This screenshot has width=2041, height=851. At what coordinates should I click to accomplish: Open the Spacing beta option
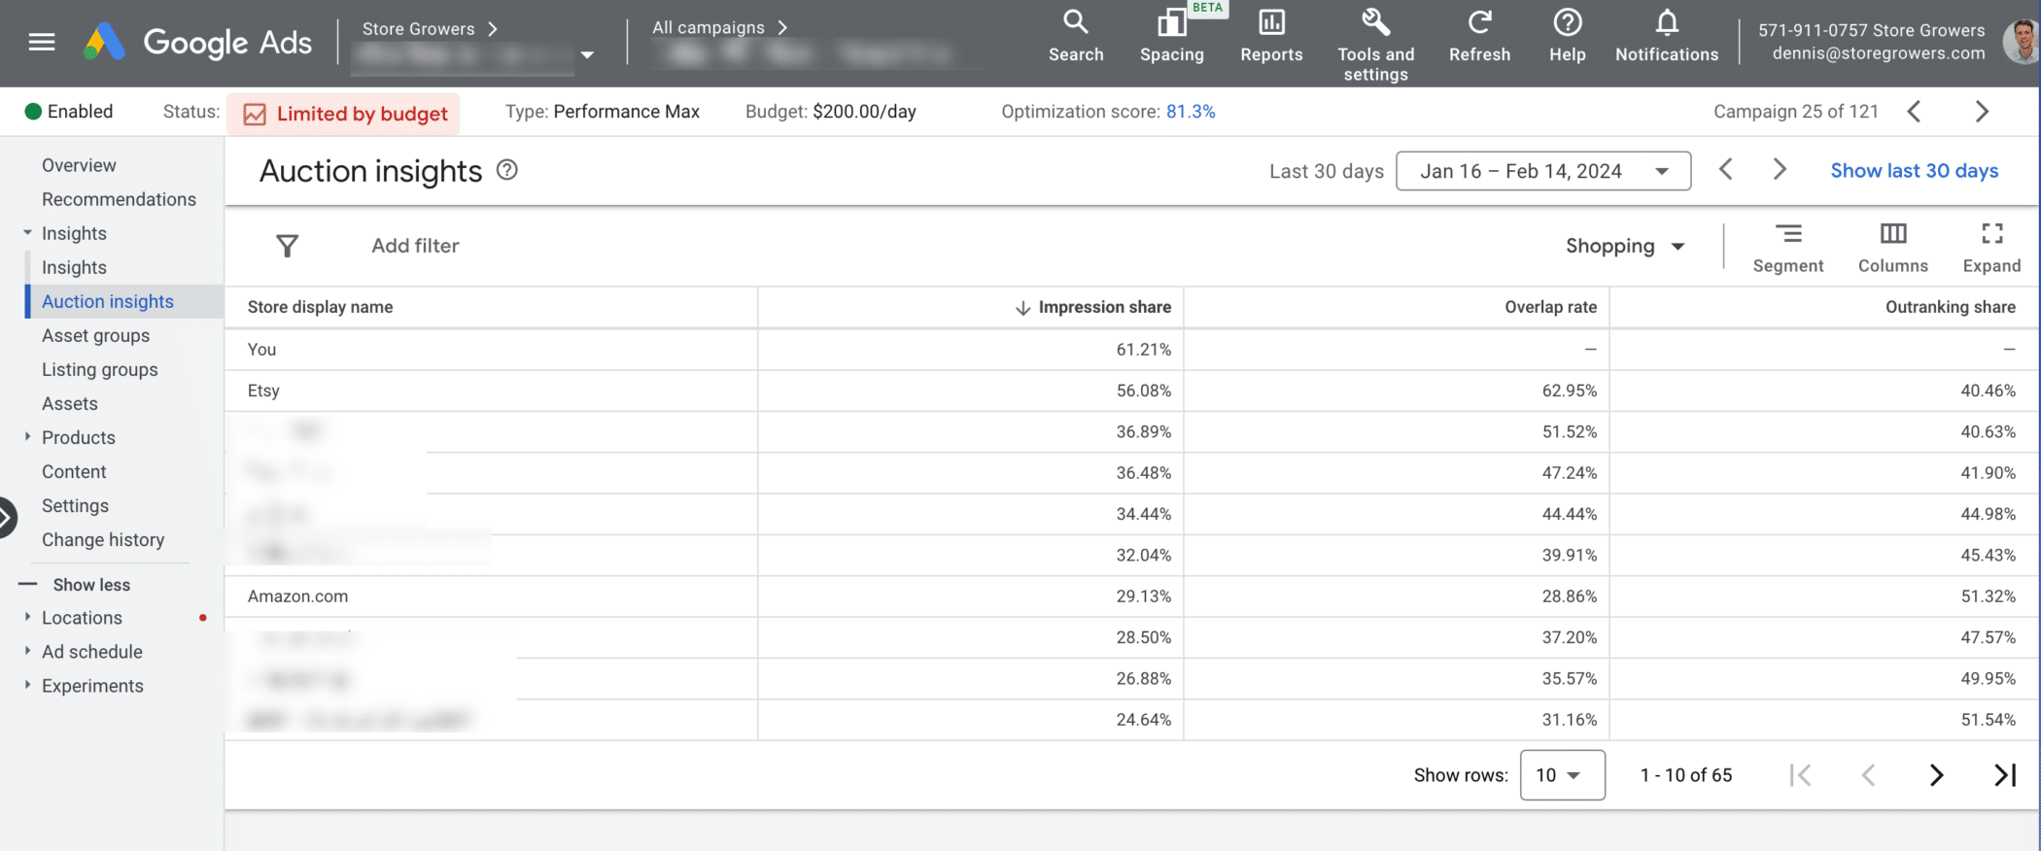(1172, 36)
